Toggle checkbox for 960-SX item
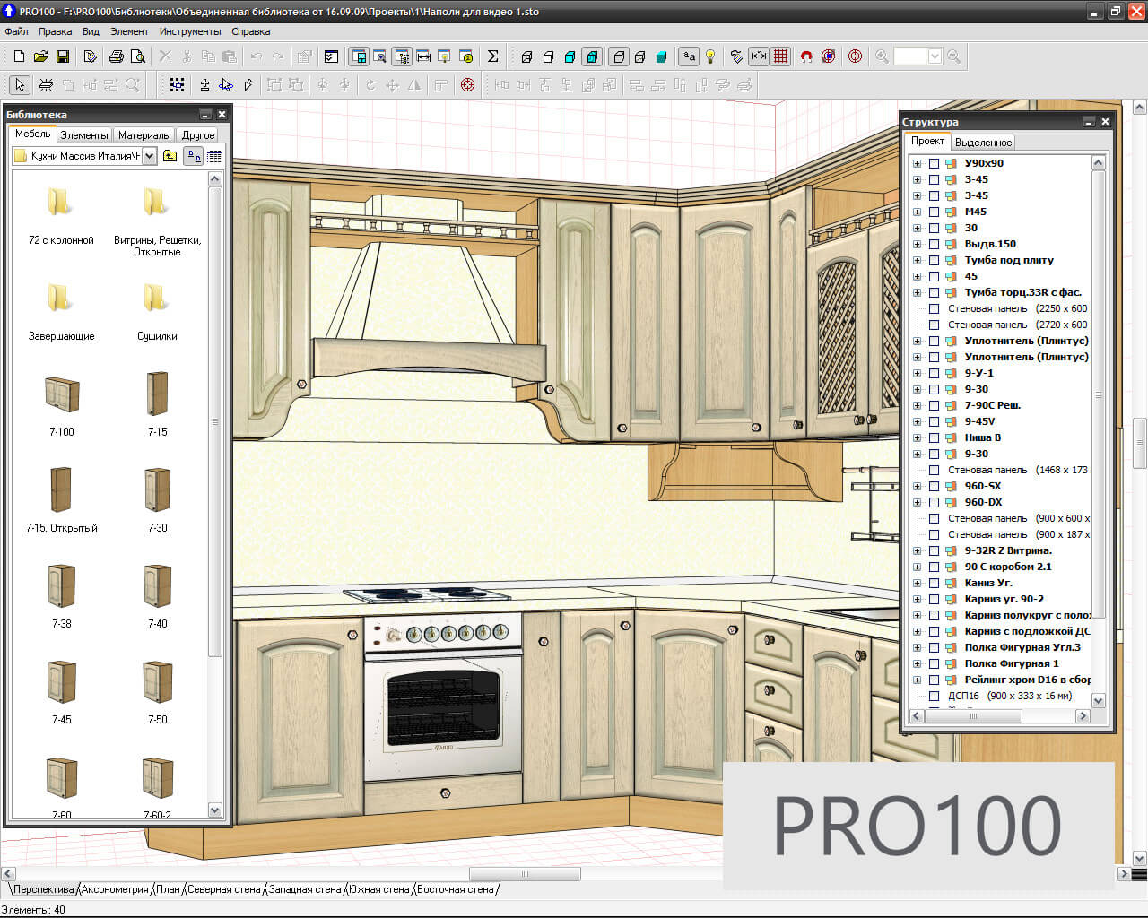Screen dimensions: 1148x918 tap(934, 487)
